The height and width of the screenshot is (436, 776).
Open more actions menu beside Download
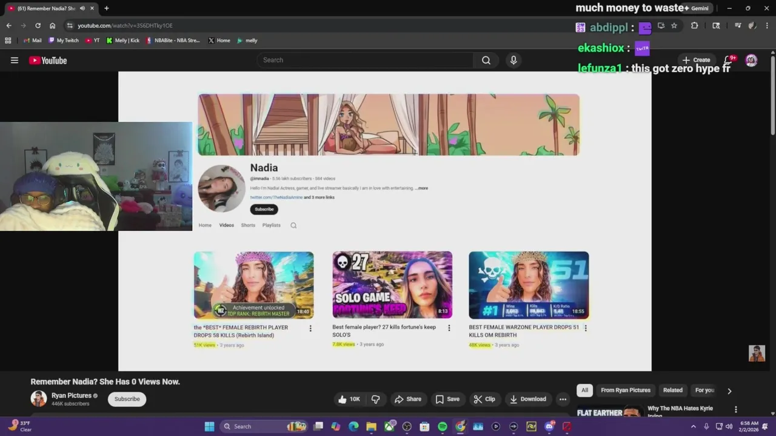563,399
